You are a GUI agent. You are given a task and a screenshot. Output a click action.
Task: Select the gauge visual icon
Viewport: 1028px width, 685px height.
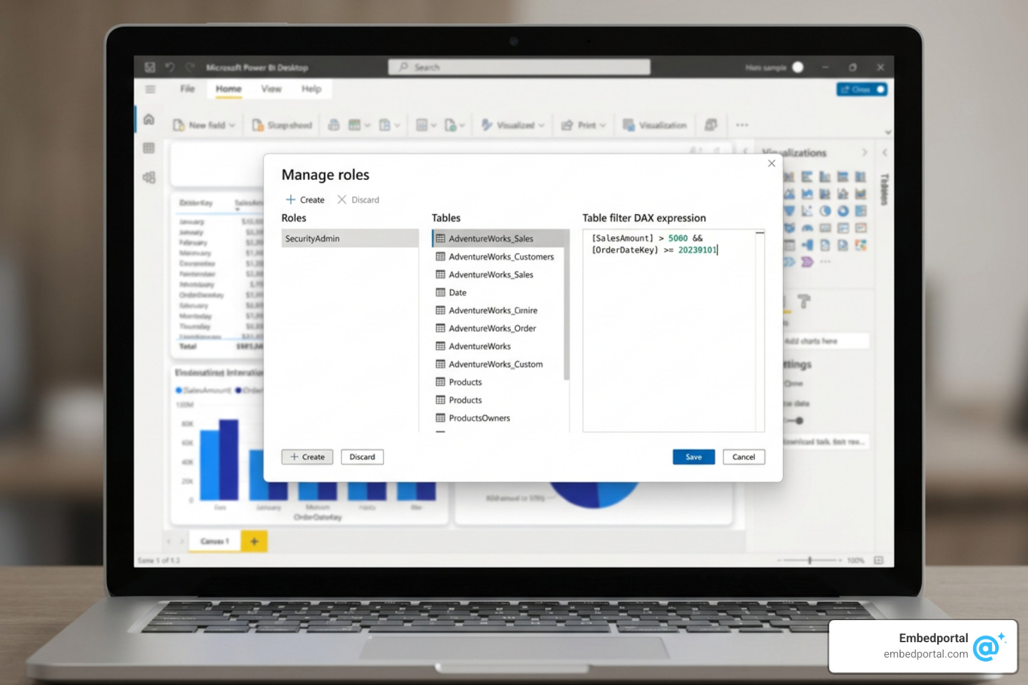click(x=807, y=228)
